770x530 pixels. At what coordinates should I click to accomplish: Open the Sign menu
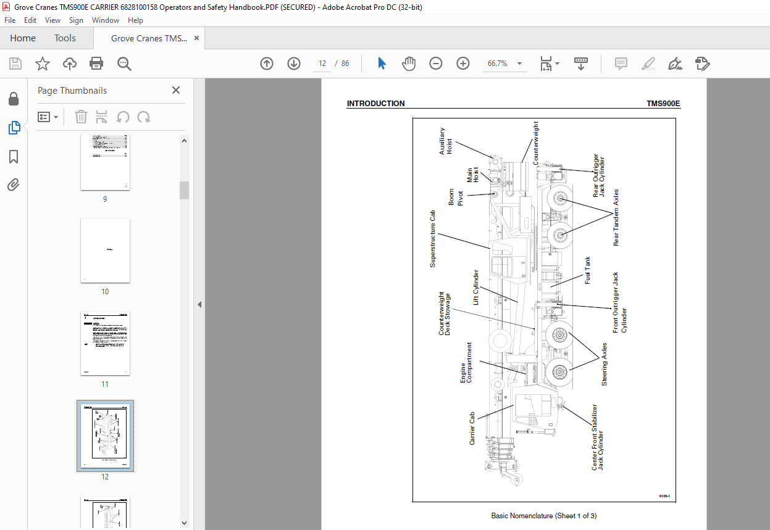[76, 20]
